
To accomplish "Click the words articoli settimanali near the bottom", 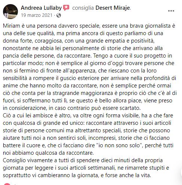I will [92, 168].
